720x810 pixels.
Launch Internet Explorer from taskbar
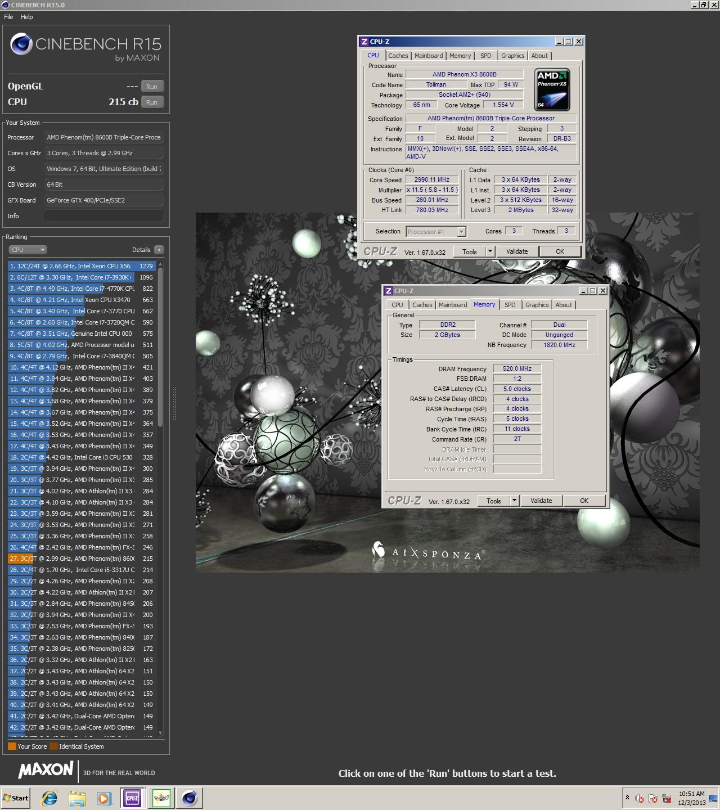49,798
